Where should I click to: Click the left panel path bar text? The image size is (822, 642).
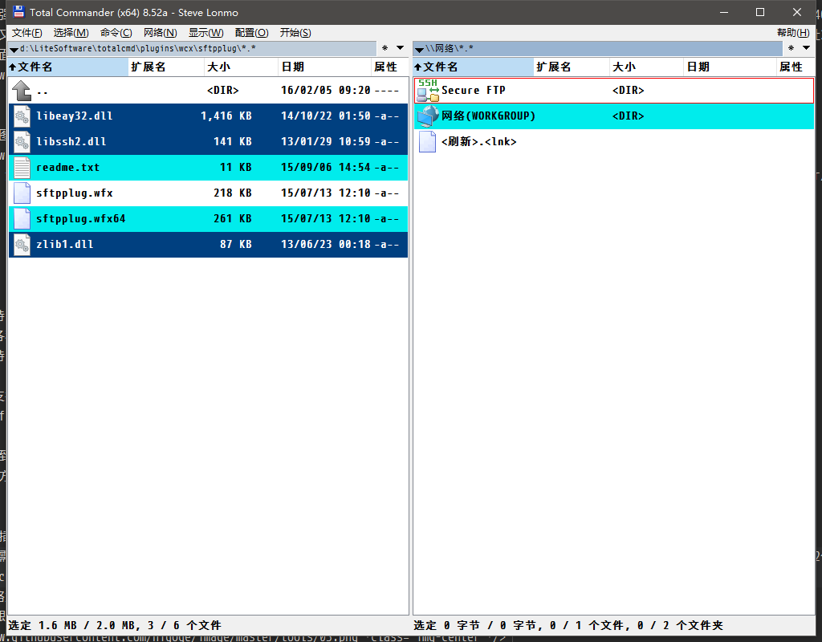coord(138,49)
